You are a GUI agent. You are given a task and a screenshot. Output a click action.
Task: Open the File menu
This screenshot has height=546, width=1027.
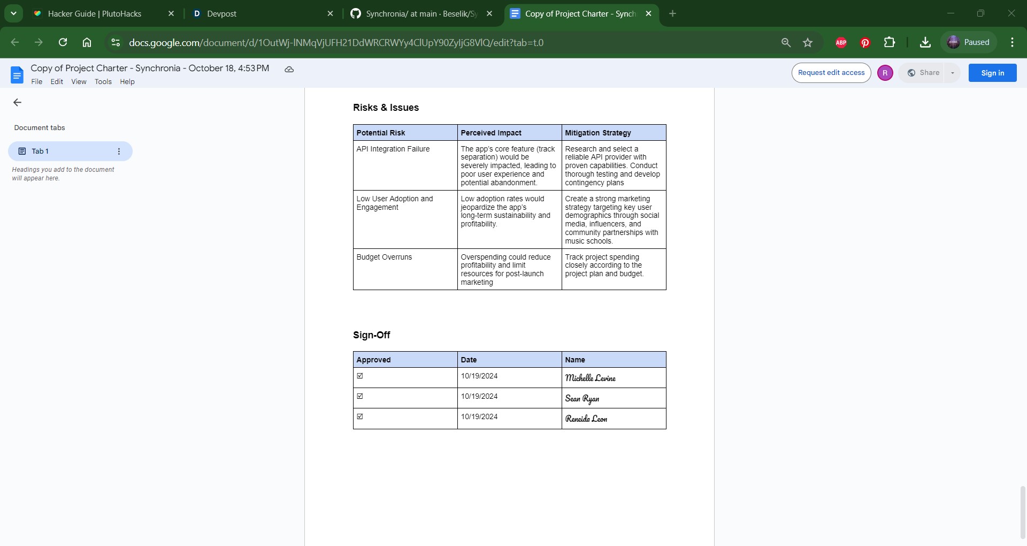pyautogui.click(x=37, y=82)
